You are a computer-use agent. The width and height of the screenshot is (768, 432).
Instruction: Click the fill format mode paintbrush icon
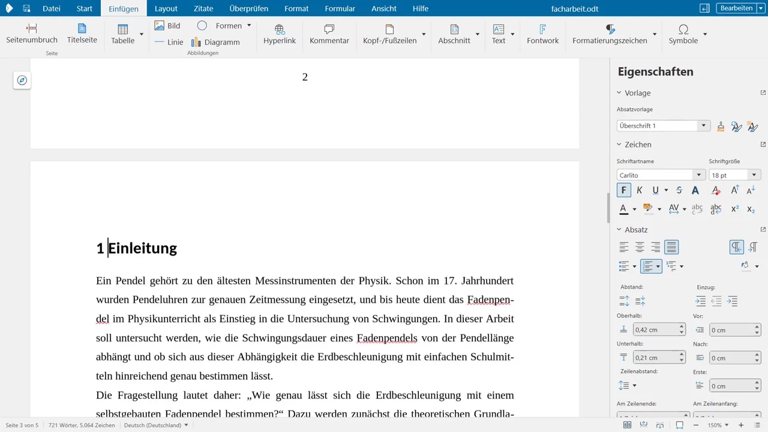721,126
